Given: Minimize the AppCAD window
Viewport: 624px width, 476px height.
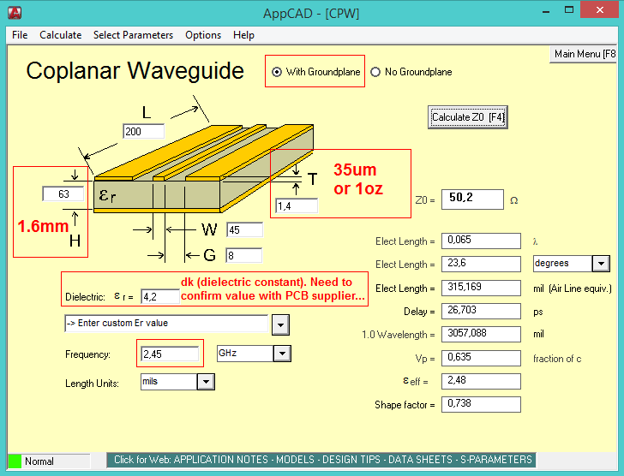Looking at the screenshot, I should 546,12.
